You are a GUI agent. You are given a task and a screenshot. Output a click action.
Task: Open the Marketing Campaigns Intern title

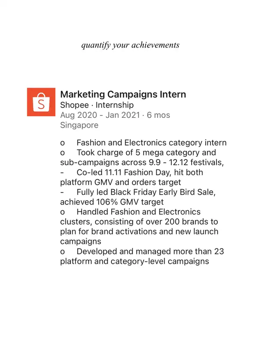[x=123, y=95]
